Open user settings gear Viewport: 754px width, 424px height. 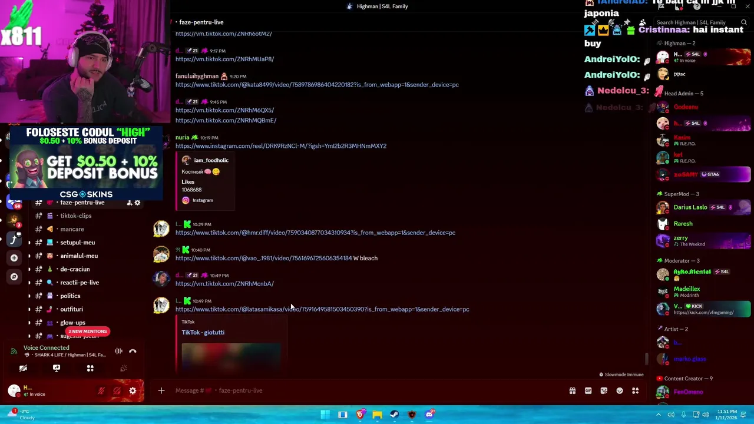[133, 390]
